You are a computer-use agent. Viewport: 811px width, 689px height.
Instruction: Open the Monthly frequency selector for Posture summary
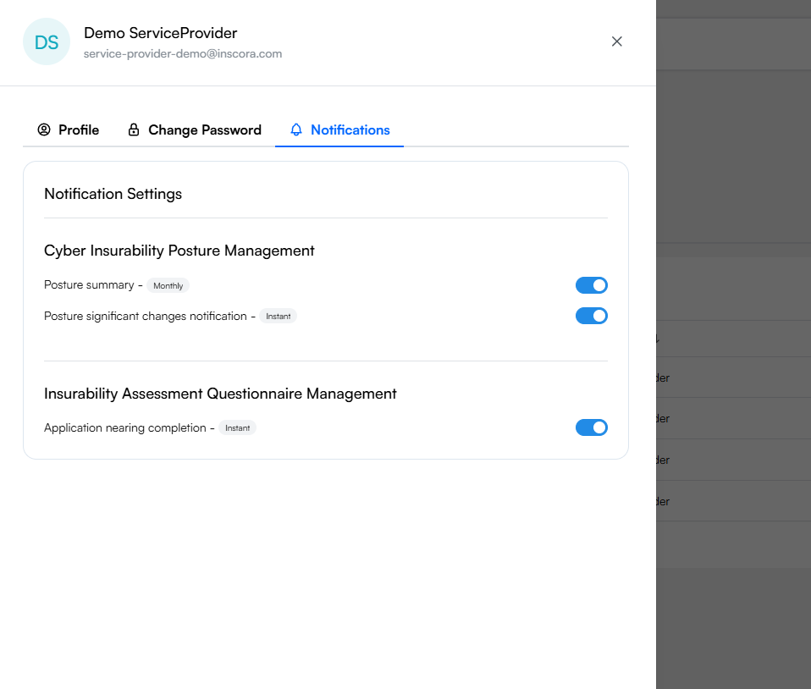(168, 285)
